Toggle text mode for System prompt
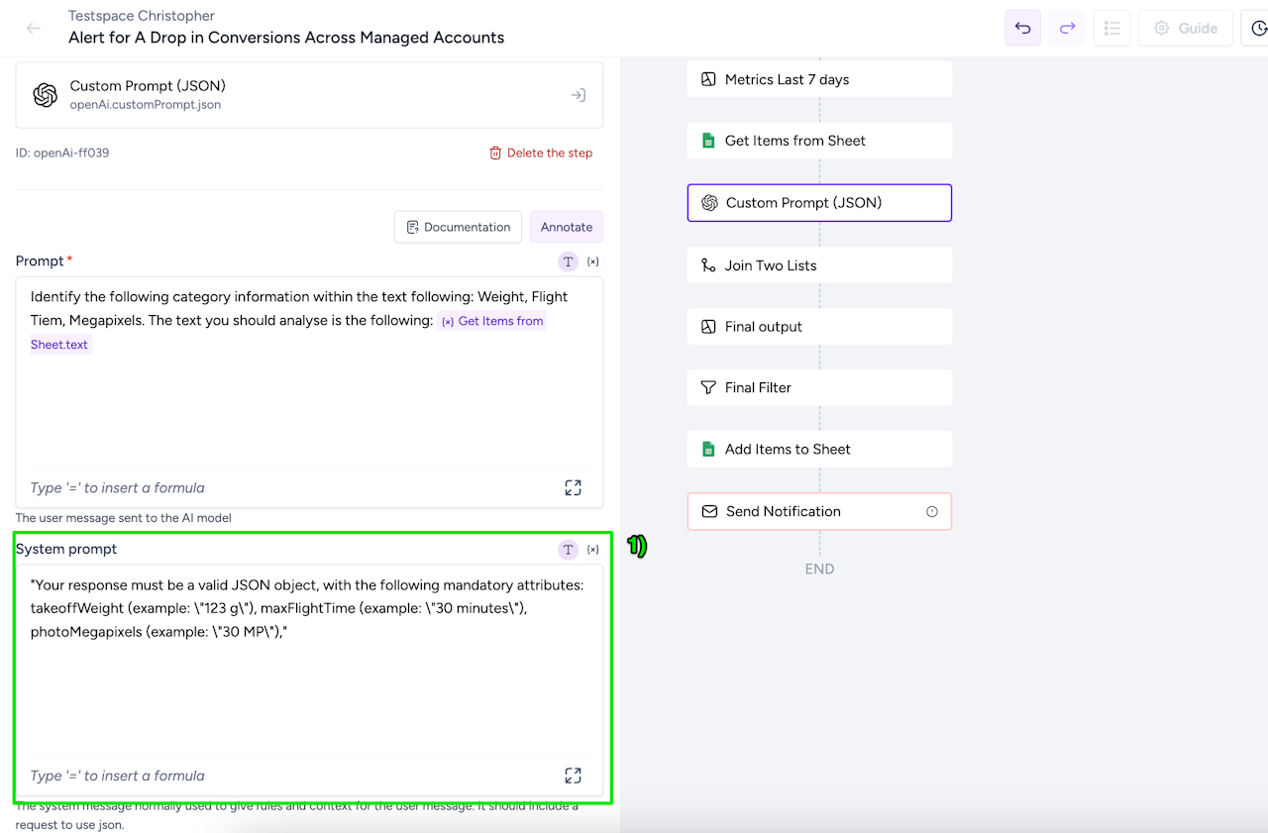Image resolution: width=1268 pixels, height=833 pixels. pyautogui.click(x=568, y=550)
